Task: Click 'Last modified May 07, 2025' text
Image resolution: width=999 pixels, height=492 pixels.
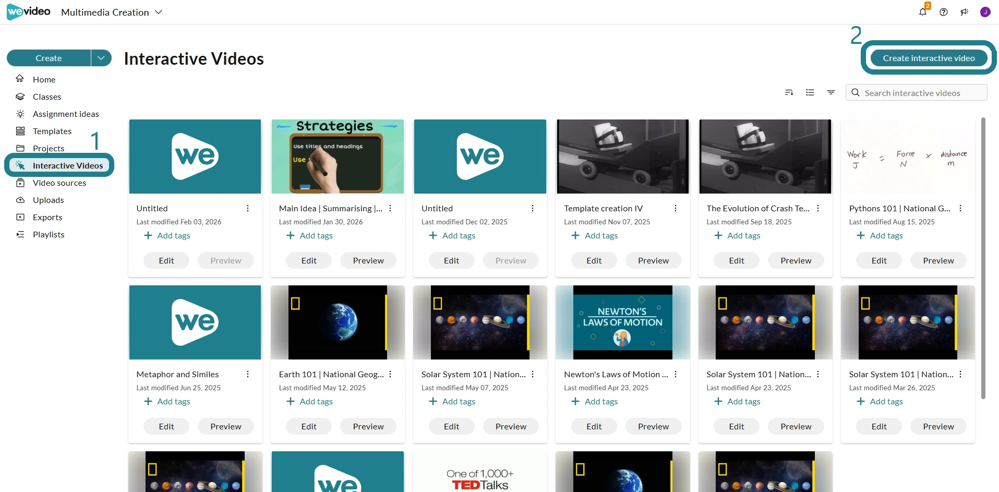Action: pyautogui.click(x=465, y=388)
